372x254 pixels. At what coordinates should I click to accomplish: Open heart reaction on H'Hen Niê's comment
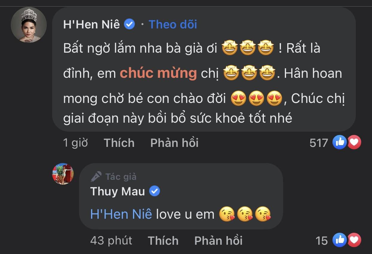pyautogui.click(x=354, y=142)
